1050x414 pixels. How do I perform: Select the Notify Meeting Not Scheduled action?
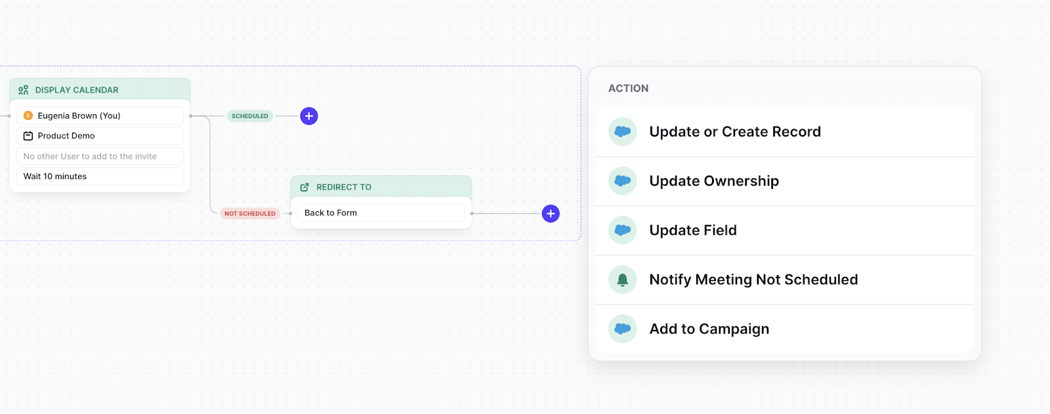tap(785, 279)
